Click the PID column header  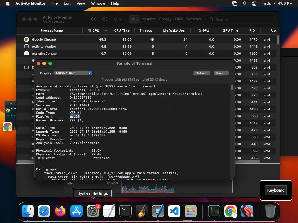coord(252,30)
